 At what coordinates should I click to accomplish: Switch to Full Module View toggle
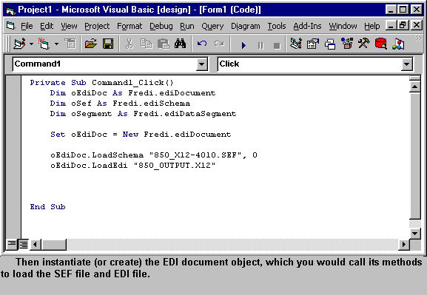click(24, 244)
